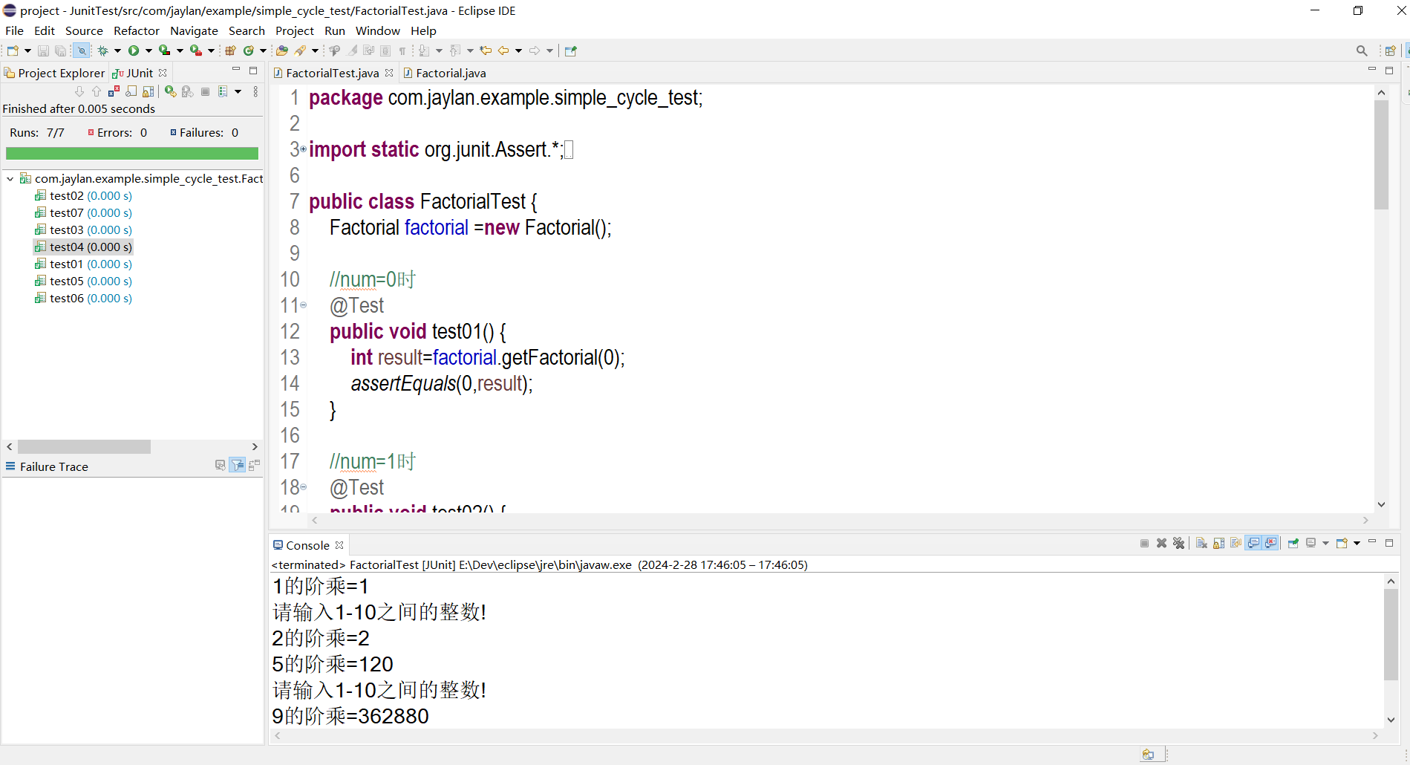Click the Open Type icon
The width and height of the screenshot is (1410, 765).
coord(282,51)
